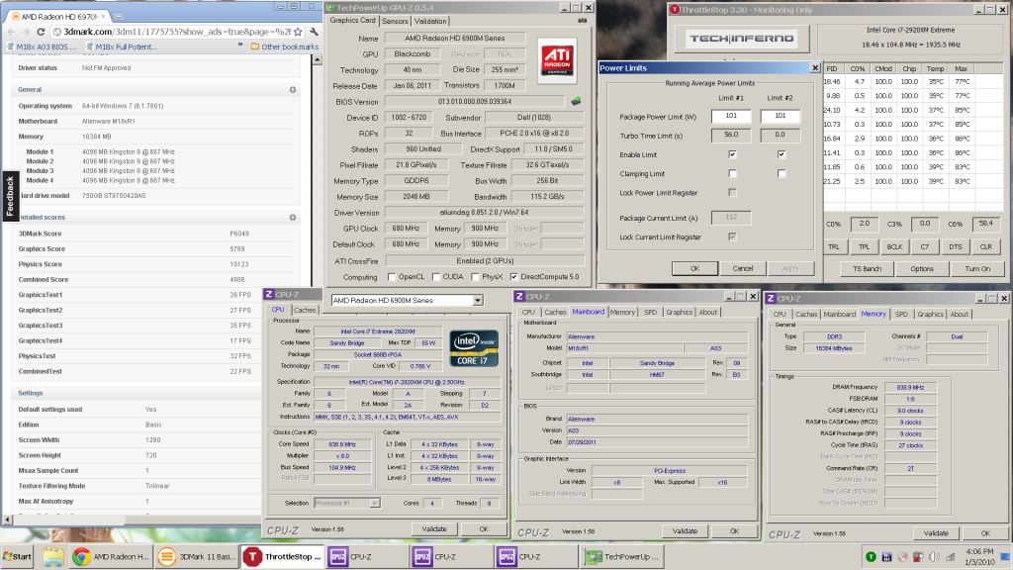Switch to Chrome AMD Radeon taskbar item
Viewport: 1013px width, 570px height.
(x=111, y=556)
